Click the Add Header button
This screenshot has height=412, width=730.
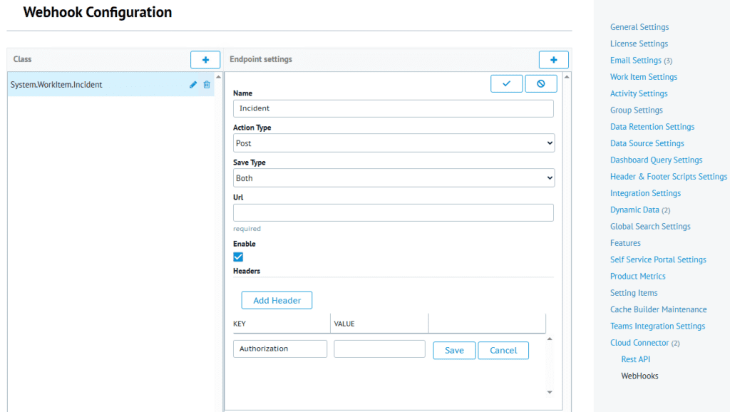click(277, 300)
